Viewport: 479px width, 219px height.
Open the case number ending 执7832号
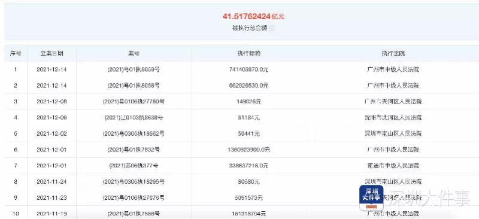click(x=134, y=150)
